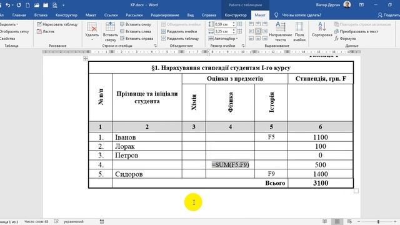Open the Formula (Формула) dialog
This screenshot has height=225, width=400.
click(x=345, y=39)
